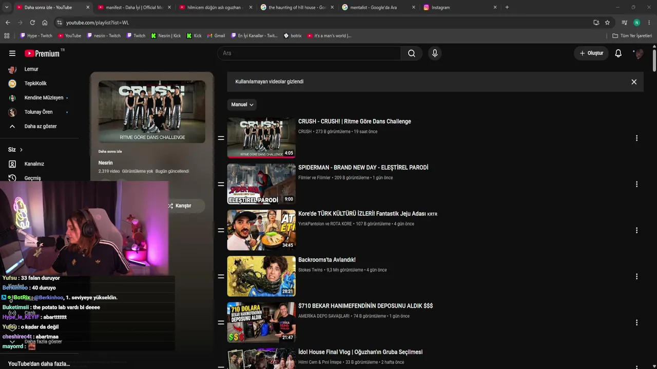Viewport: 657px width, 369px height.
Task: Go to YouTube Premium home logo
Action: (x=42, y=53)
